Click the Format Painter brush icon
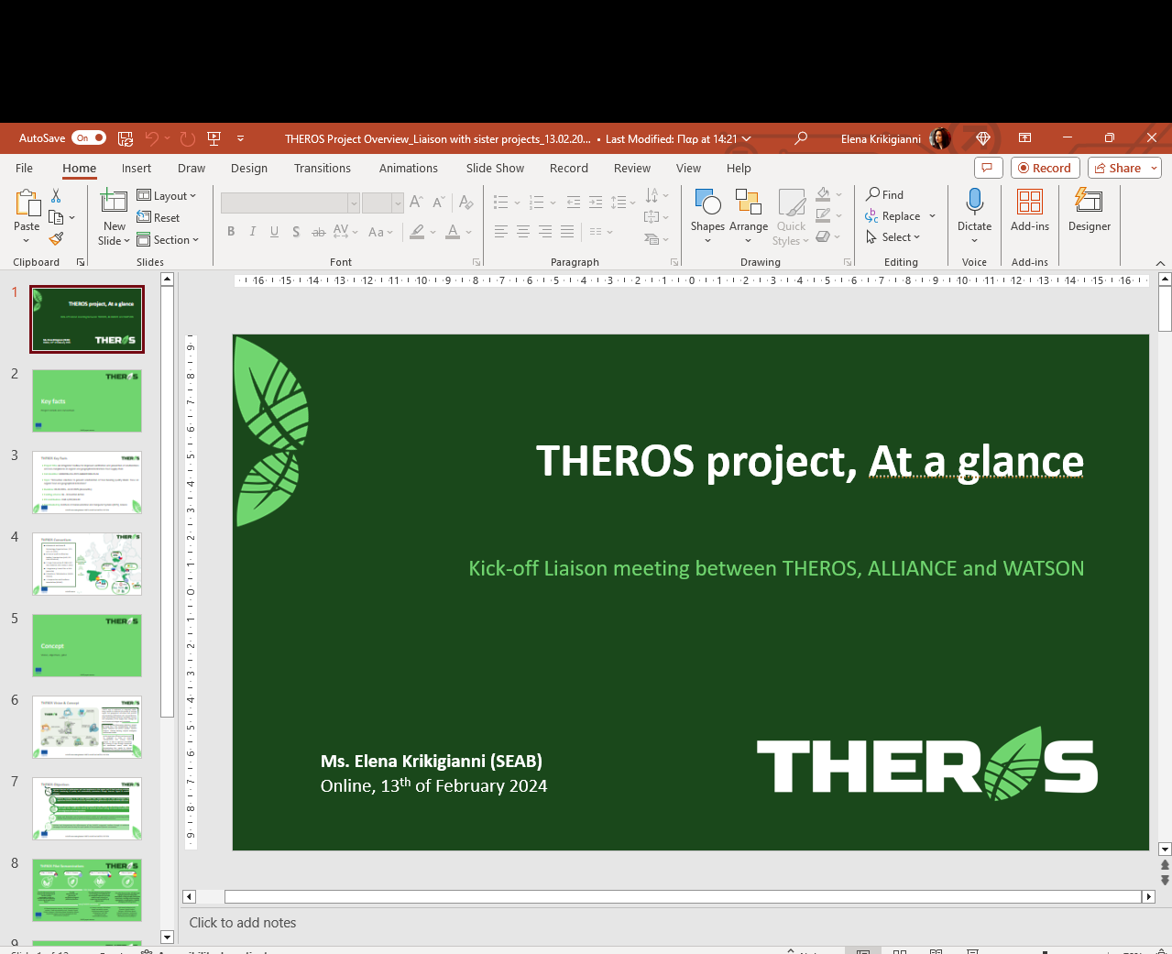 pyautogui.click(x=56, y=238)
